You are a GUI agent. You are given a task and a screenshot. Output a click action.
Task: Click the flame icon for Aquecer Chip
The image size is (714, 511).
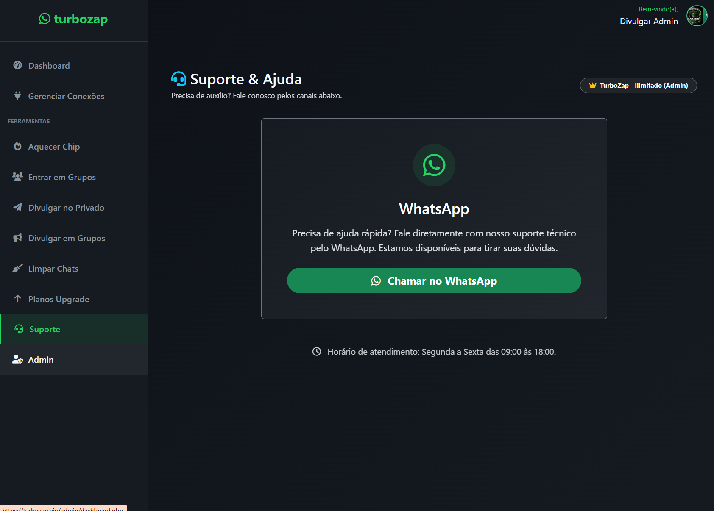pyautogui.click(x=17, y=146)
